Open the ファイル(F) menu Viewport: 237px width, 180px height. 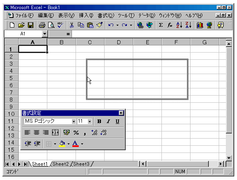pyautogui.click(x=24, y=16)
